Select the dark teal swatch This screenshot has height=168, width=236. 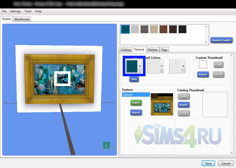click(125, 29)
